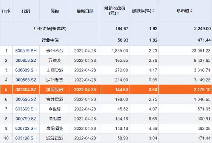Select the 贵州茅台 name cell

55,51
